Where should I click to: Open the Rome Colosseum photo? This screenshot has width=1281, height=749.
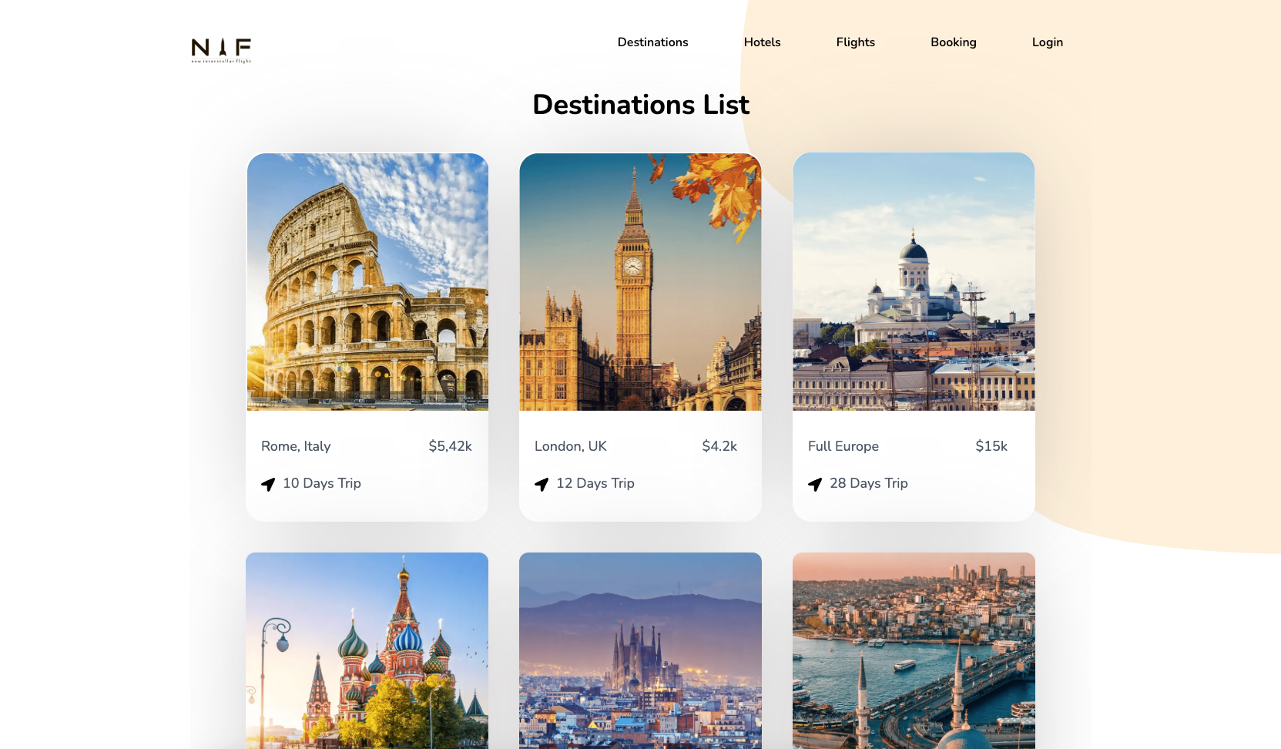point(367,282)
